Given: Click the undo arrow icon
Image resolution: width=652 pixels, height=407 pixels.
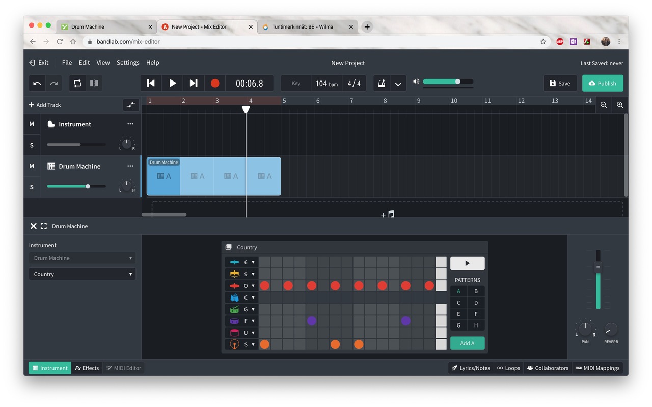Looking at the screenshot, I should point(37,84).
